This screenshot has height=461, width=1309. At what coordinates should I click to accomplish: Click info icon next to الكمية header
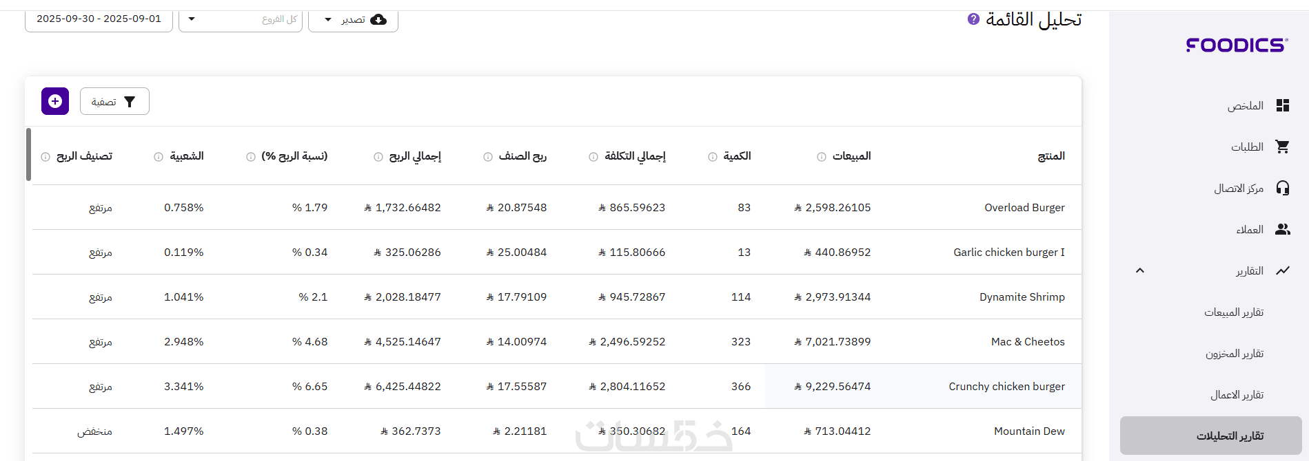coord(713,157)
